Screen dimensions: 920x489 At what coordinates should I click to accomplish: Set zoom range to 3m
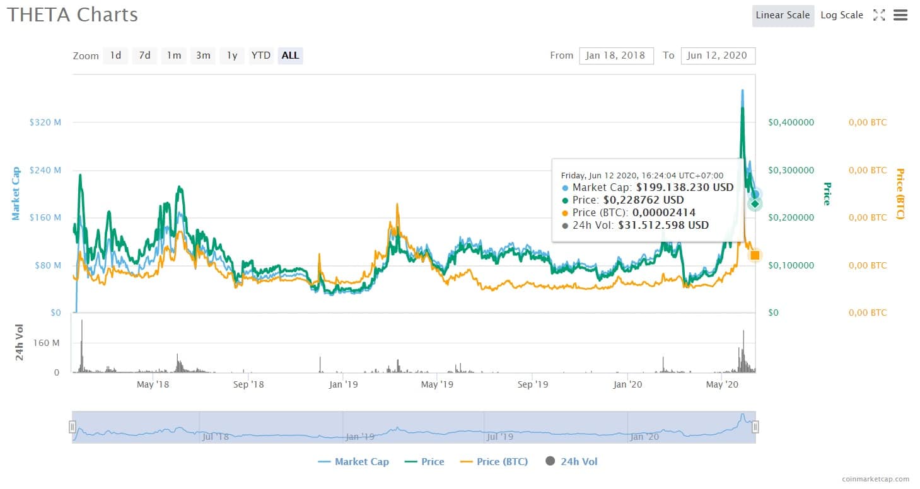tap(203, 55)
